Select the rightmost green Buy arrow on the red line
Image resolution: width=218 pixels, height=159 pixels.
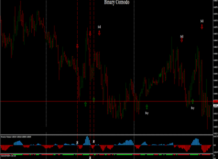coord(193,101)
